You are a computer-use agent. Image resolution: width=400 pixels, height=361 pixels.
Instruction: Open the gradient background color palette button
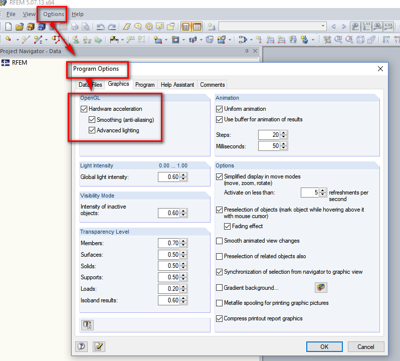click(321, 287)
